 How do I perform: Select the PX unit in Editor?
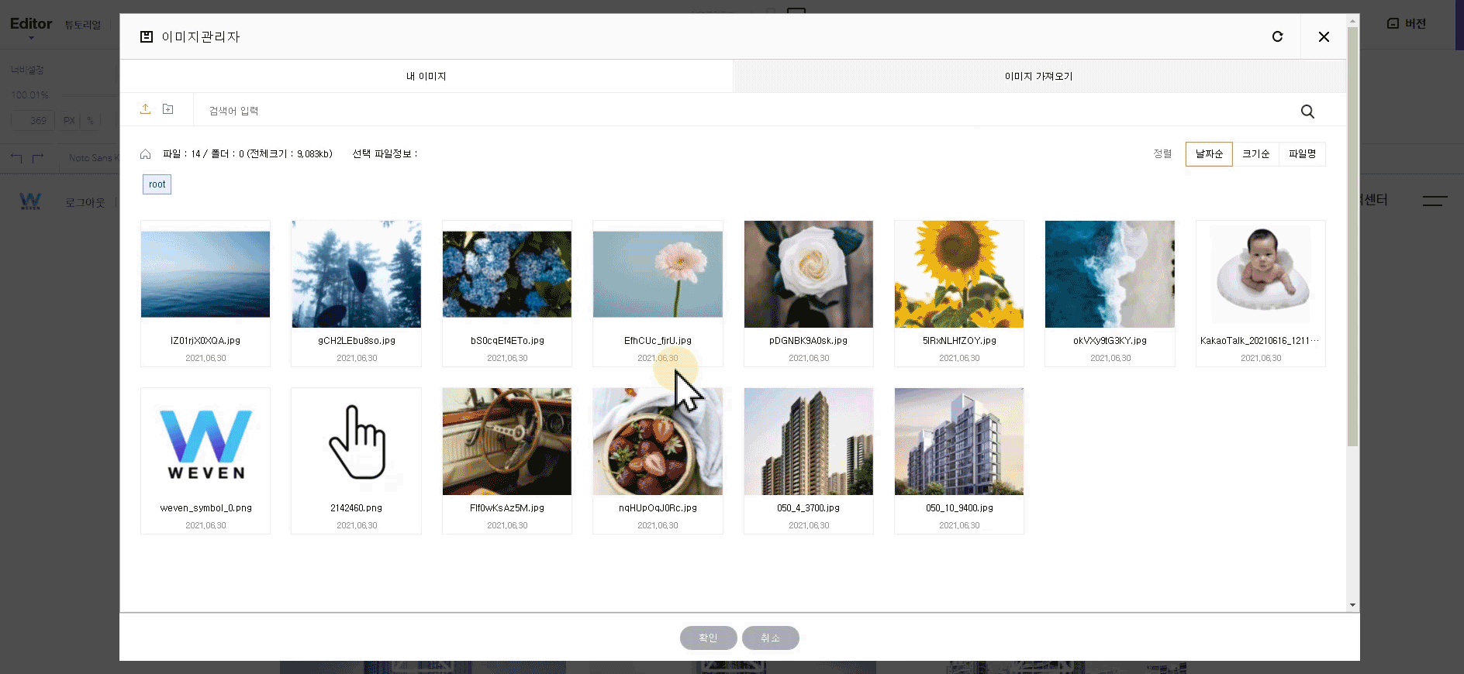[69, 121]
